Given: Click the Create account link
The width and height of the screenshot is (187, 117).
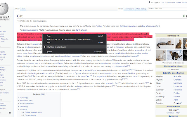Looking at the screenshot, I should click(182, 2).
